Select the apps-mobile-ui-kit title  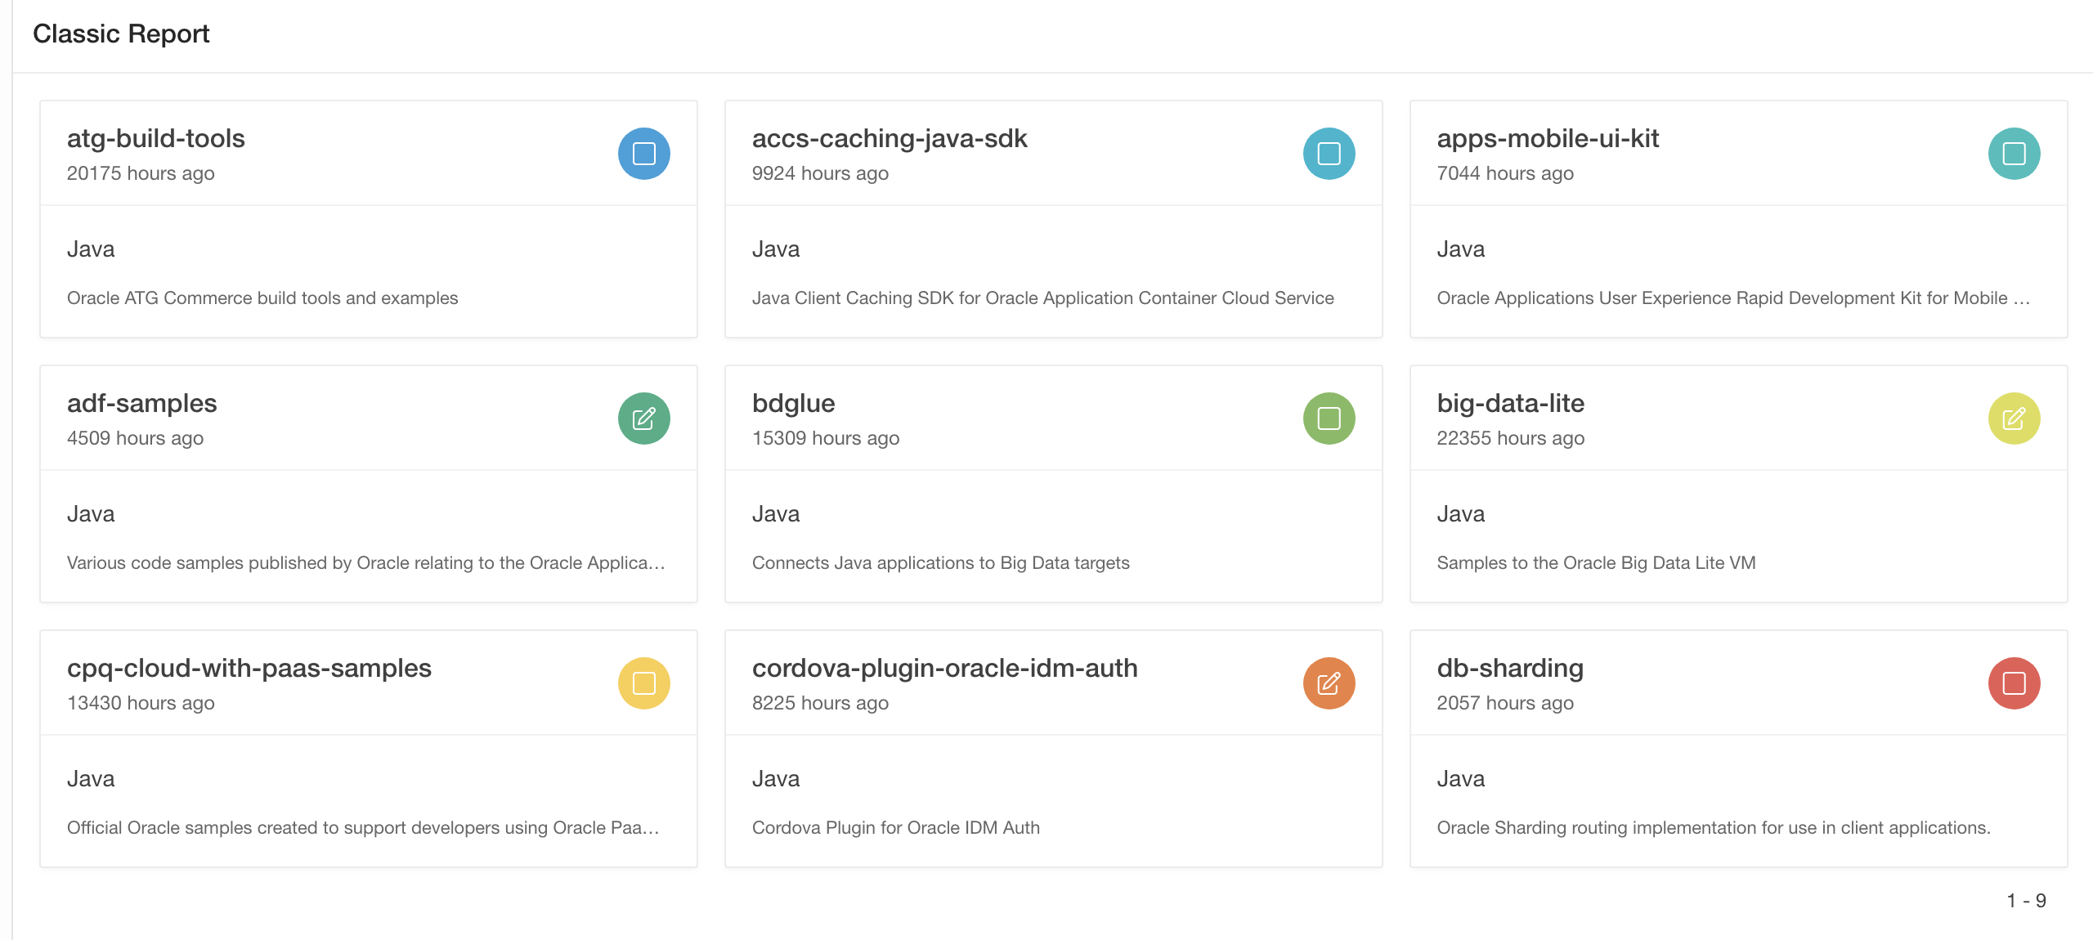pos(1548,138)
